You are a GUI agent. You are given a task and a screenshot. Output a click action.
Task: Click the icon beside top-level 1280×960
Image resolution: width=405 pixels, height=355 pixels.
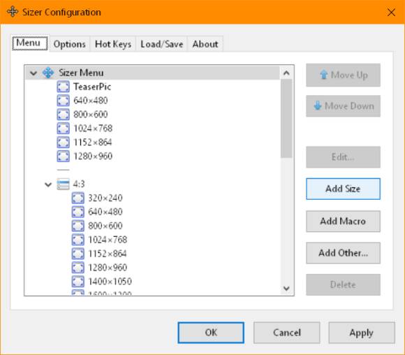tap(64, 156)
